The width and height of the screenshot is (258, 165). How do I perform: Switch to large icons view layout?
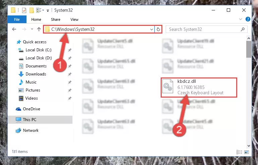[x=247, y=152]
